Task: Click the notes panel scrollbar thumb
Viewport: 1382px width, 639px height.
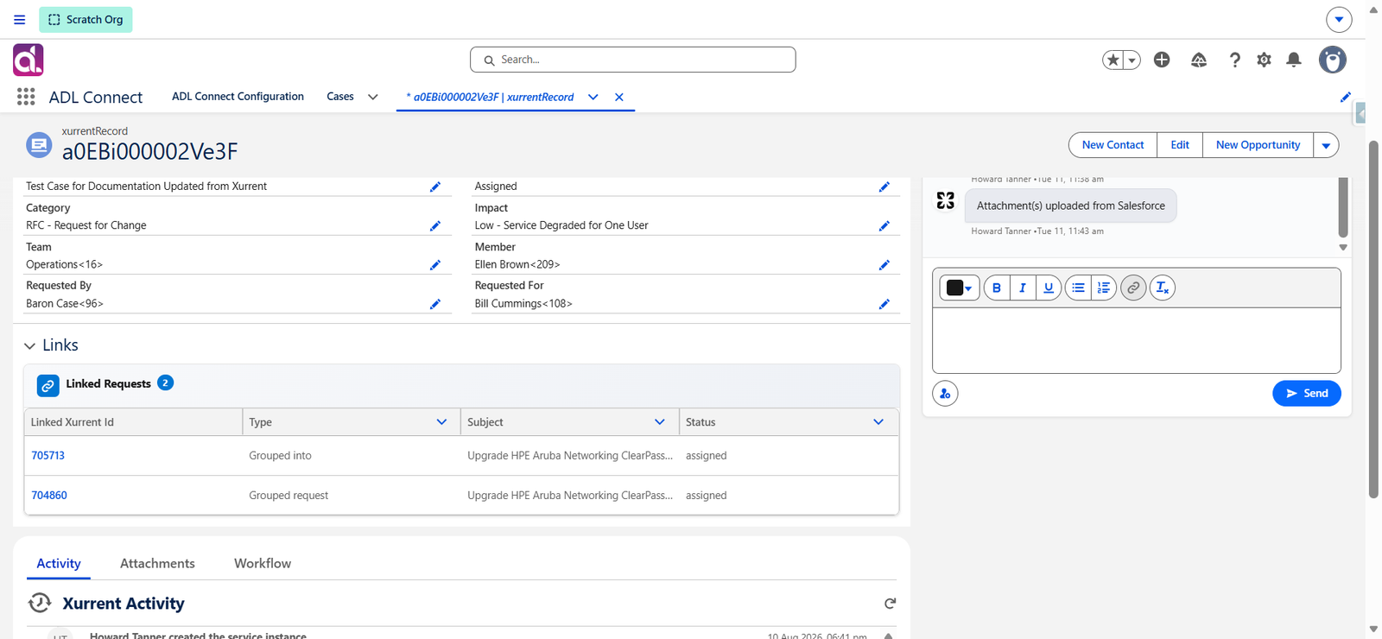Action: click(x=1343, y=207)
